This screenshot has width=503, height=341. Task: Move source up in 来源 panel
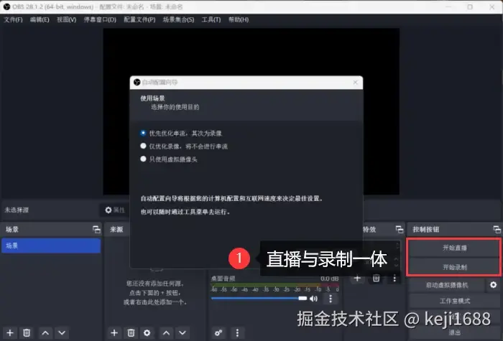(x=166, y=332)
